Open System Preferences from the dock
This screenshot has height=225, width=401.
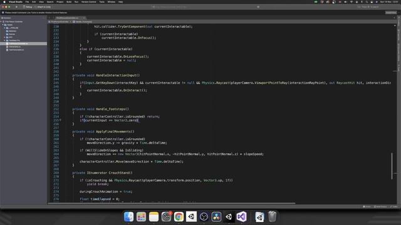point(166,217)
